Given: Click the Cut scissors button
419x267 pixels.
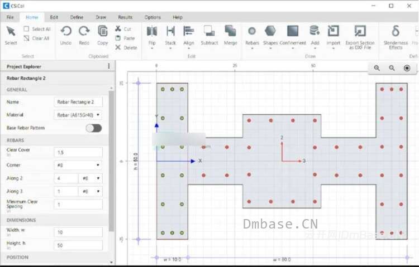Looking at the screenshot, I should 123,28.
